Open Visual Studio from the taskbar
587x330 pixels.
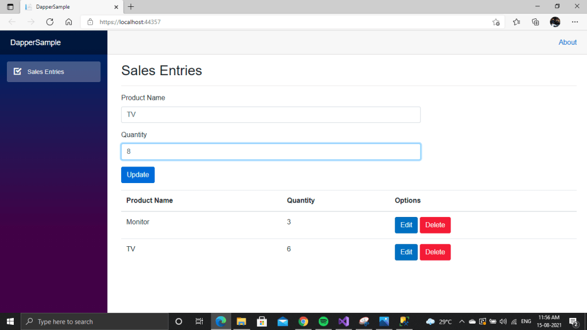tap(343, 321)
